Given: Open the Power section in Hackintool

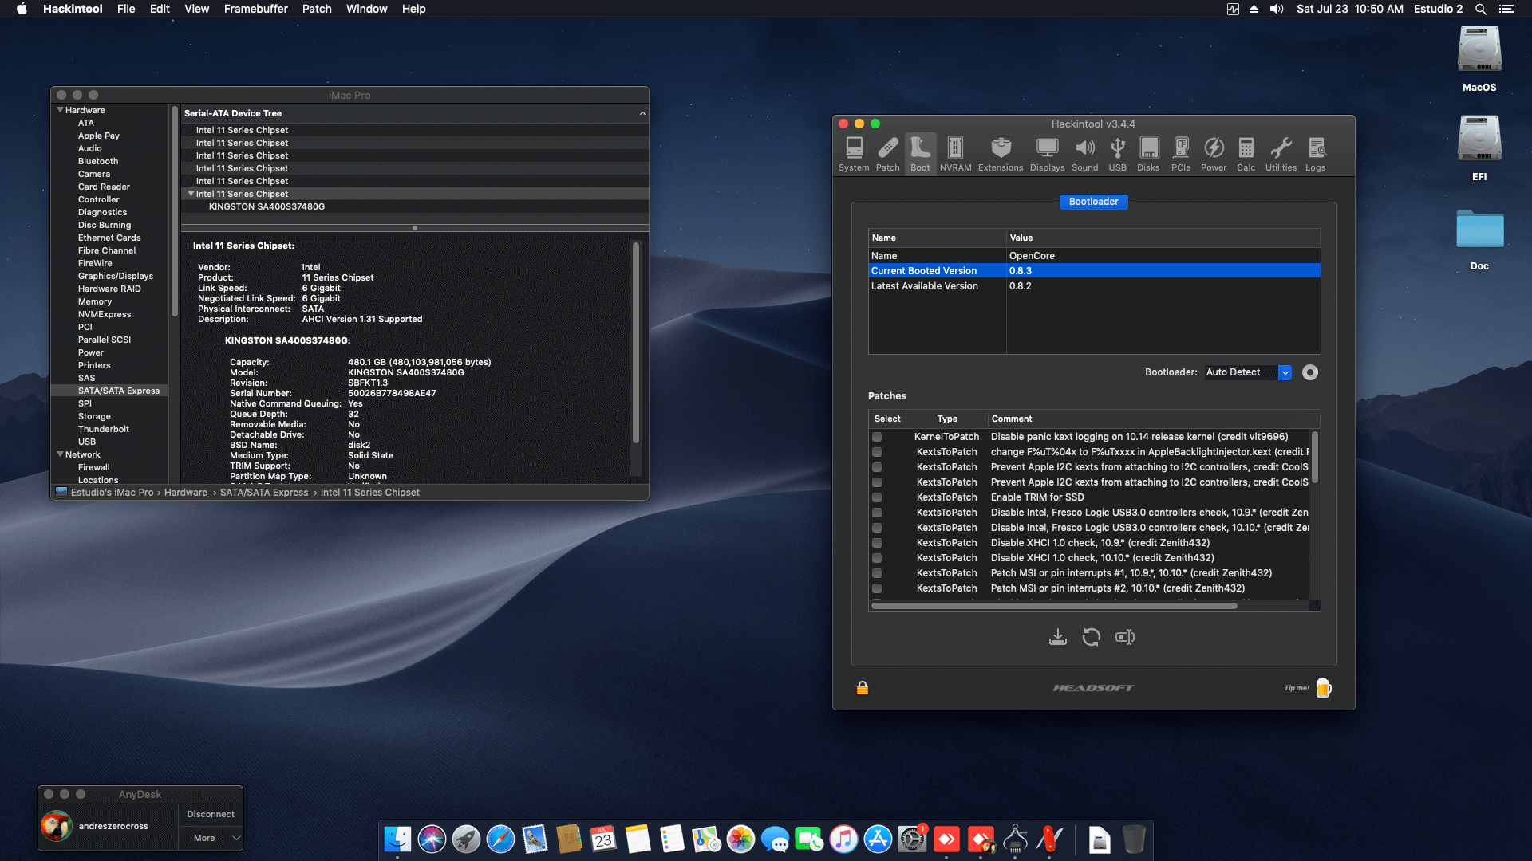Looking at the screenshot, I should (x=1214, y=154).
